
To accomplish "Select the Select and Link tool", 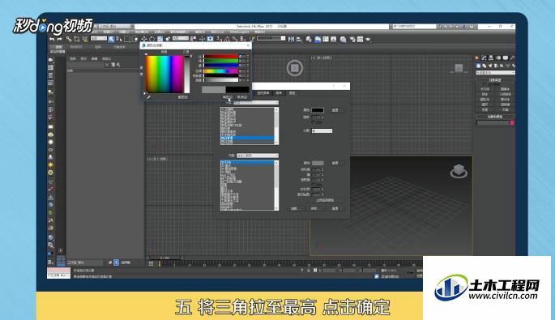I will [69, 39].
